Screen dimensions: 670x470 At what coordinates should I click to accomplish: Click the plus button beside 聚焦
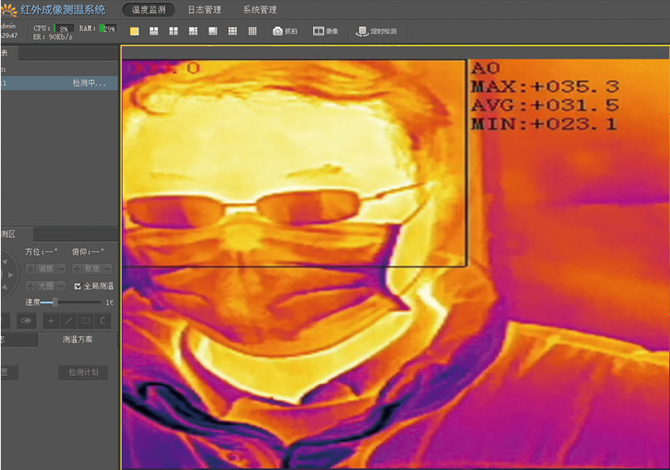point(77,269)
